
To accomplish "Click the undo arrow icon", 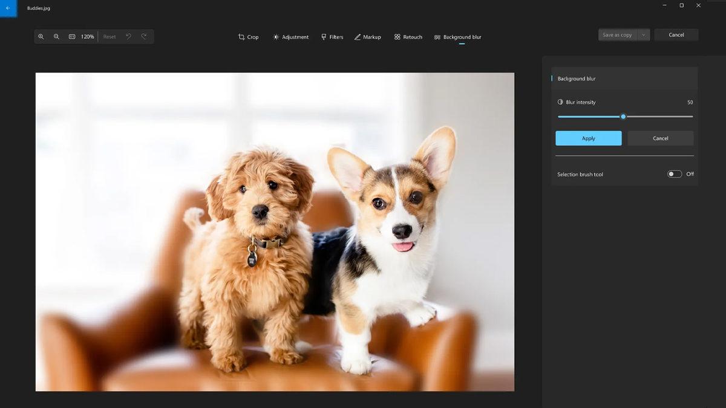I will click(128, 37).
